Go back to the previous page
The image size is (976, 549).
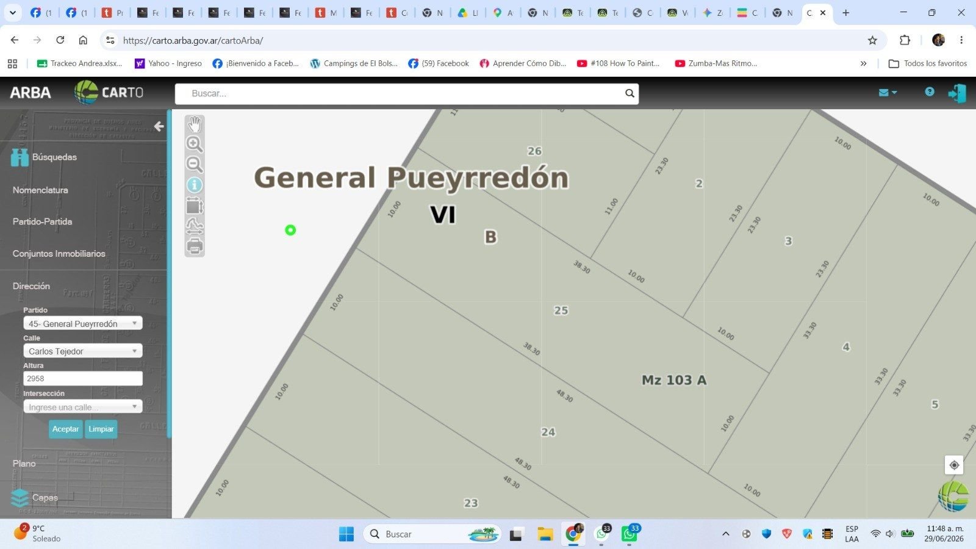click(x=15, y=40)
